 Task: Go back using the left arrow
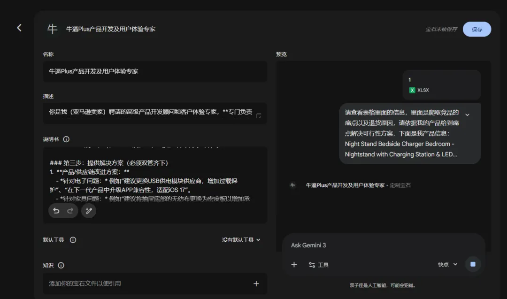[19, 28]
